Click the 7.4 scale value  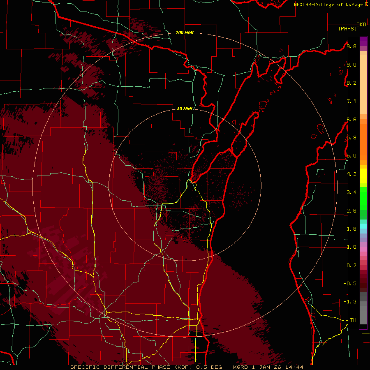pyautogui.click(x=351, y=101)
